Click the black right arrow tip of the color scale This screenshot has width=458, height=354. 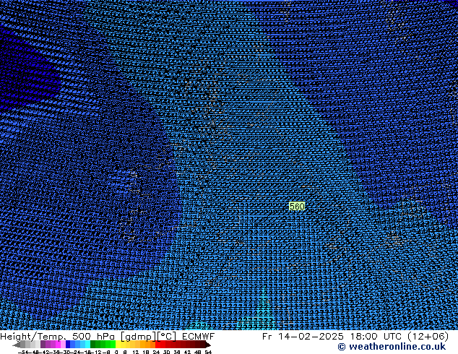(x=208, y=345)
